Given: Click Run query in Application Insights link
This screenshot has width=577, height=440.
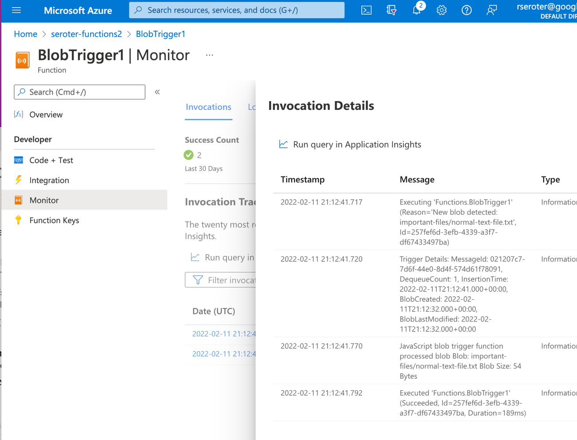Looking at the screenshot, I should tap(356, 145).
